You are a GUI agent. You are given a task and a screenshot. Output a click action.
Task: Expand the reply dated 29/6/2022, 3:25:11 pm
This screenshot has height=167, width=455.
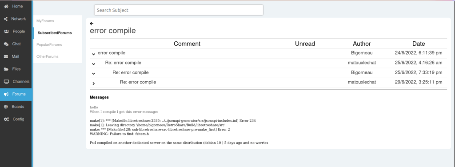(93, 83)
